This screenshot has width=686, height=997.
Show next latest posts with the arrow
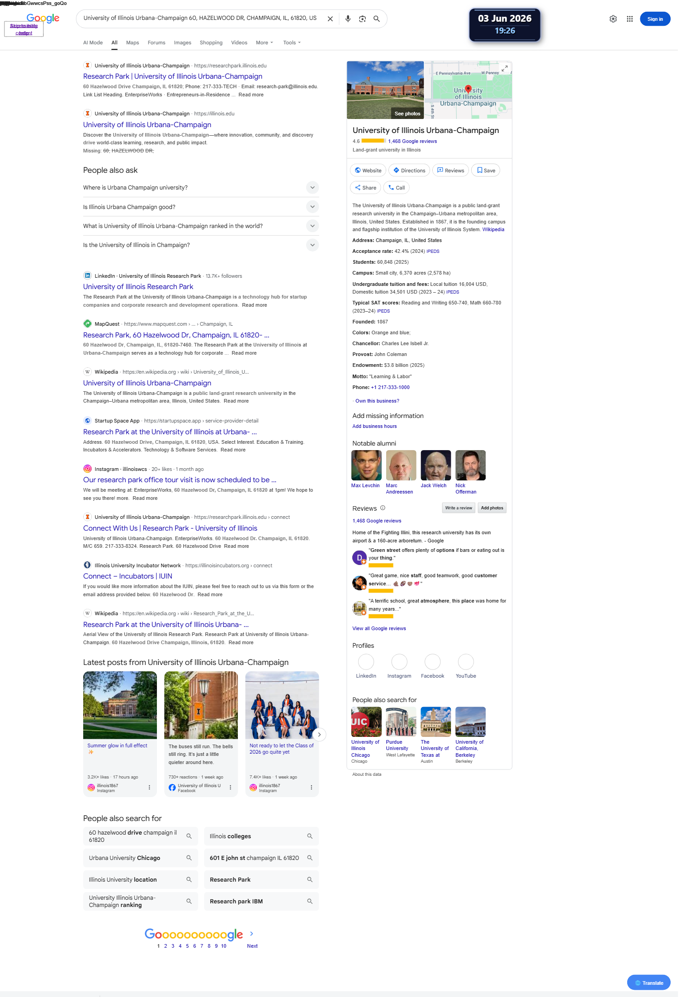click(319, 735)
